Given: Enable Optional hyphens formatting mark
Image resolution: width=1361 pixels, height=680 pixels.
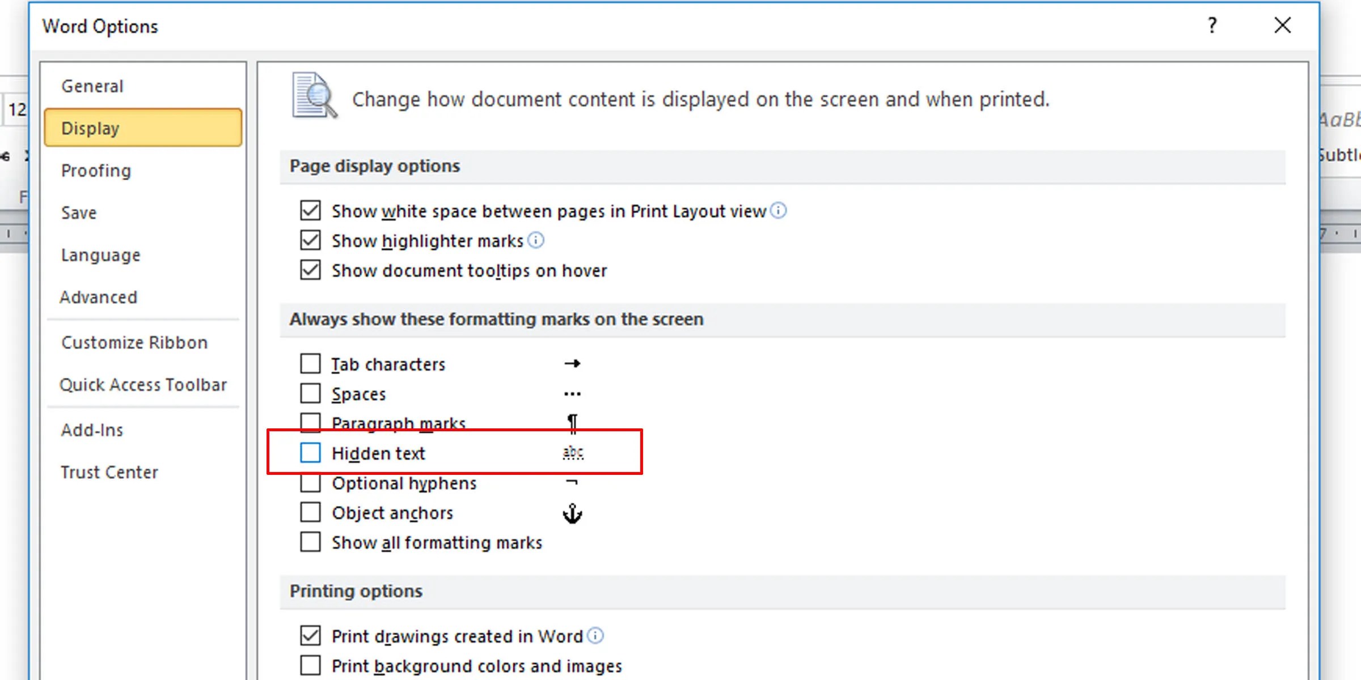Looking at the screenshot, I should (310, 483).
